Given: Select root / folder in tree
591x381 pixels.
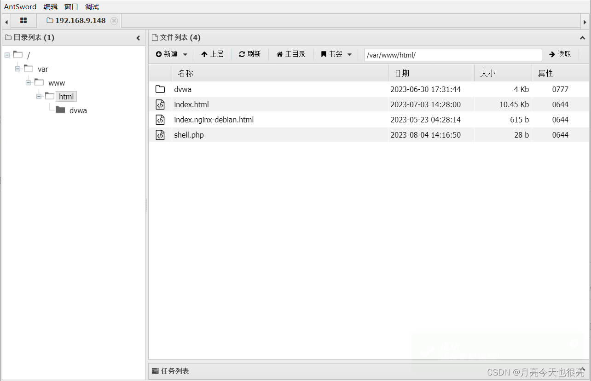Looking at the screenshot, I should 29,56.
